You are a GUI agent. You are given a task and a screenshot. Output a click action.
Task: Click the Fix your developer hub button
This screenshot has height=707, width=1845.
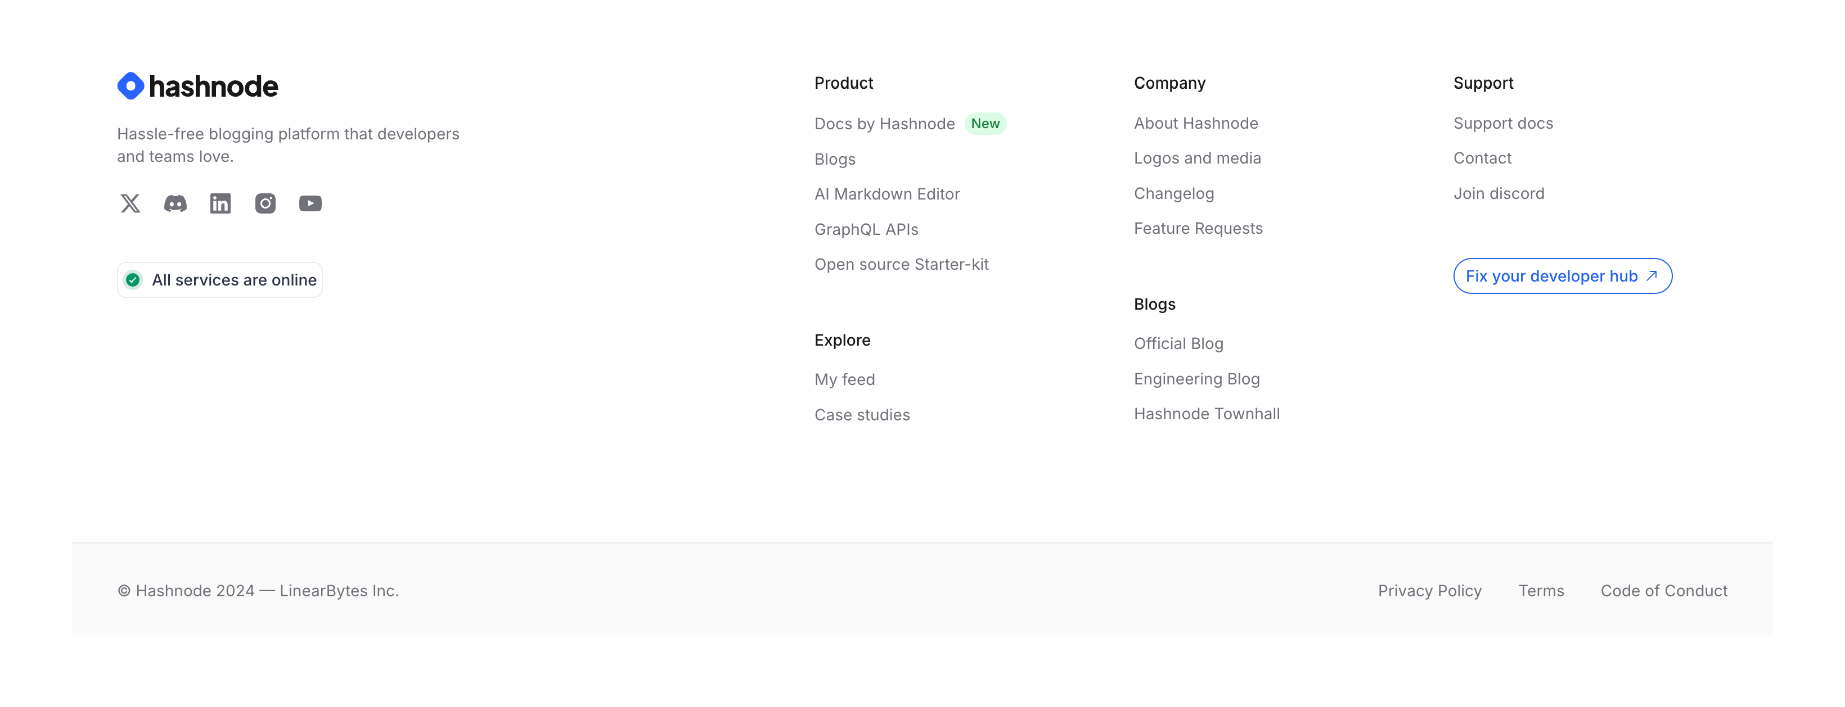pyautogui.click(x=1551, y=276)
